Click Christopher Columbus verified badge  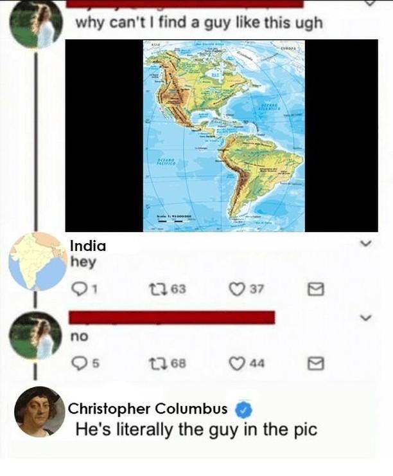(244, 410)
